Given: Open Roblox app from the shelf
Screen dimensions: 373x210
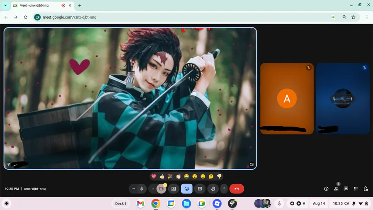Looking at the screenshot, I should pyautogui.click(x=217, y=204).
